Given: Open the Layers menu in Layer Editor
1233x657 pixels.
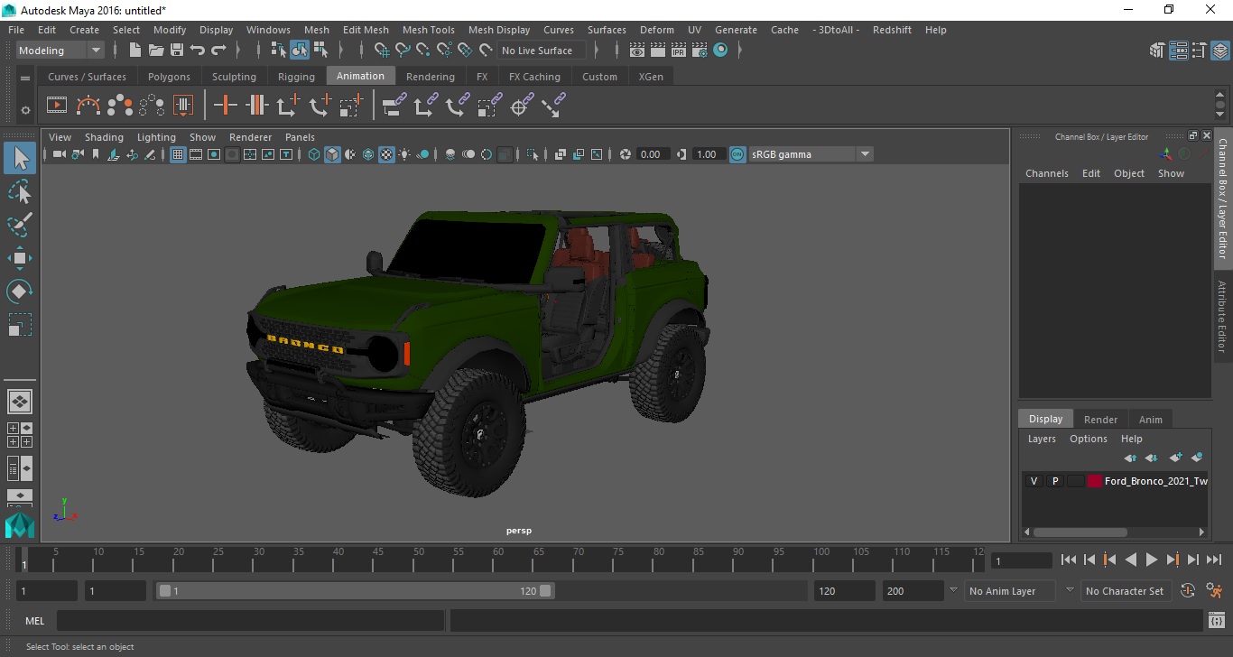Looking at the screenshot, I should point(1042,439).
